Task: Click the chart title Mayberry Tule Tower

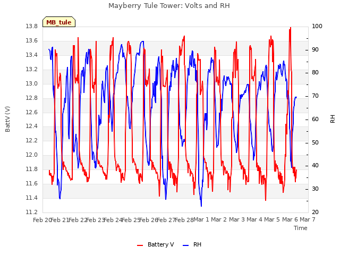Action: pos(169,6)
